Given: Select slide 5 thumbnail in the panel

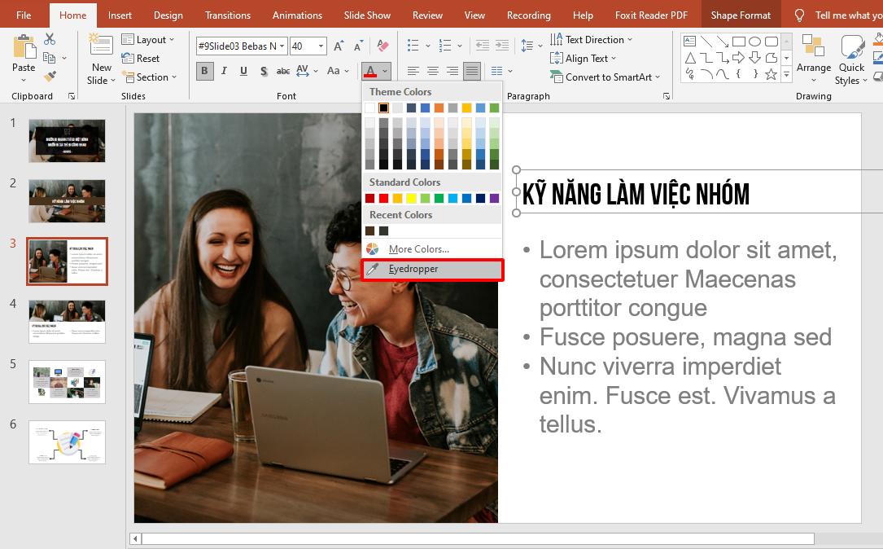Looking at the screenshot, I should (x=67, y=381).
